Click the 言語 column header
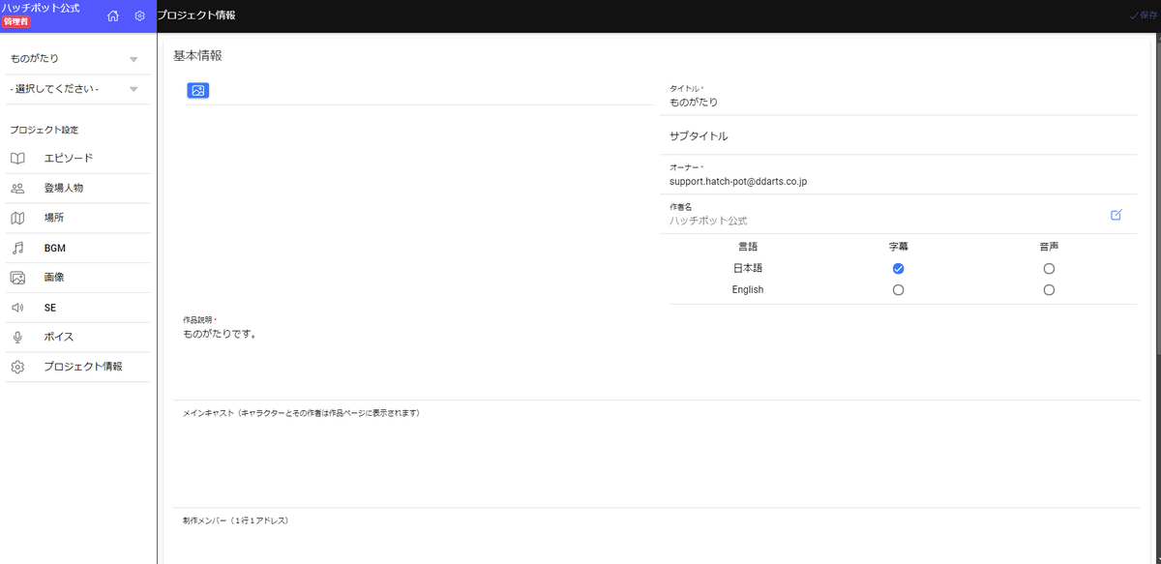The width and height of the screenshot is (1161, 564). (748, 247)
